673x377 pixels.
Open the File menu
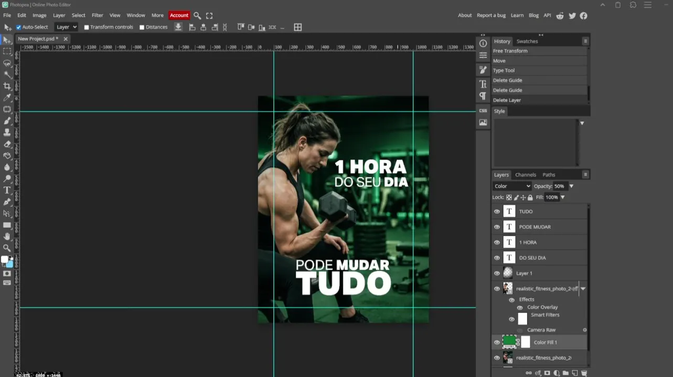coord(7,15)
